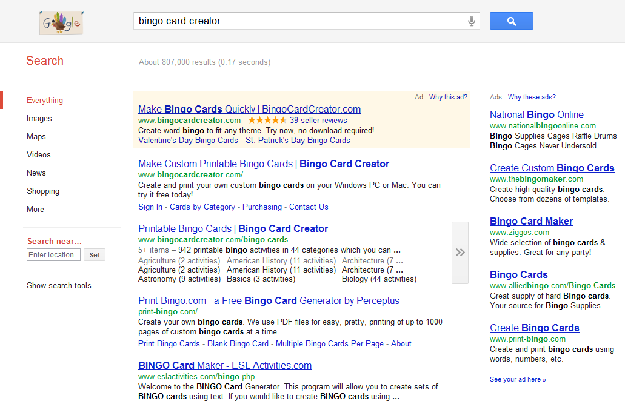Screen dimensions: 625x407
Task: Open the Contact Us sitelink
Action: pos(309,207)
